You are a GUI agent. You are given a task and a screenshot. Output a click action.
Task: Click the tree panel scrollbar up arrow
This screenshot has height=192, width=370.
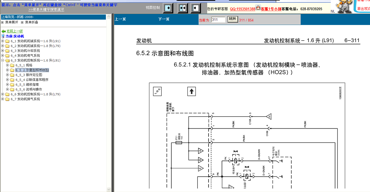coord(109,17)
